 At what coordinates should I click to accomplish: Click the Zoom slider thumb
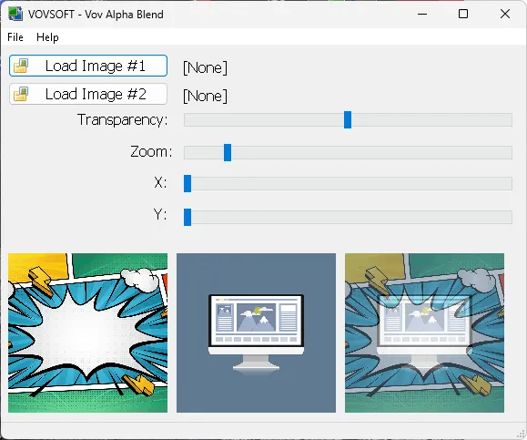pyautogui.click(x=228, y=152)
